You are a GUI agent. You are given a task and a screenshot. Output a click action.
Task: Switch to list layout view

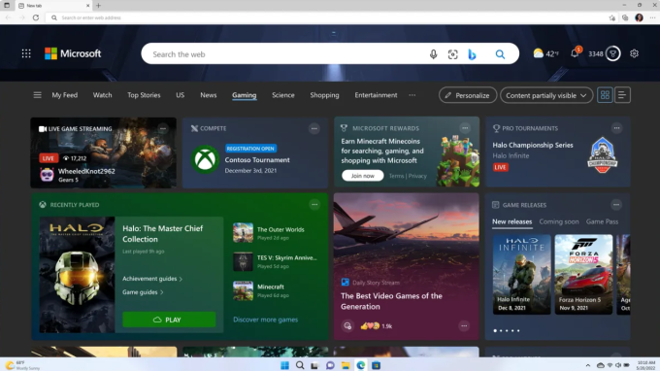tap(622, 95)
